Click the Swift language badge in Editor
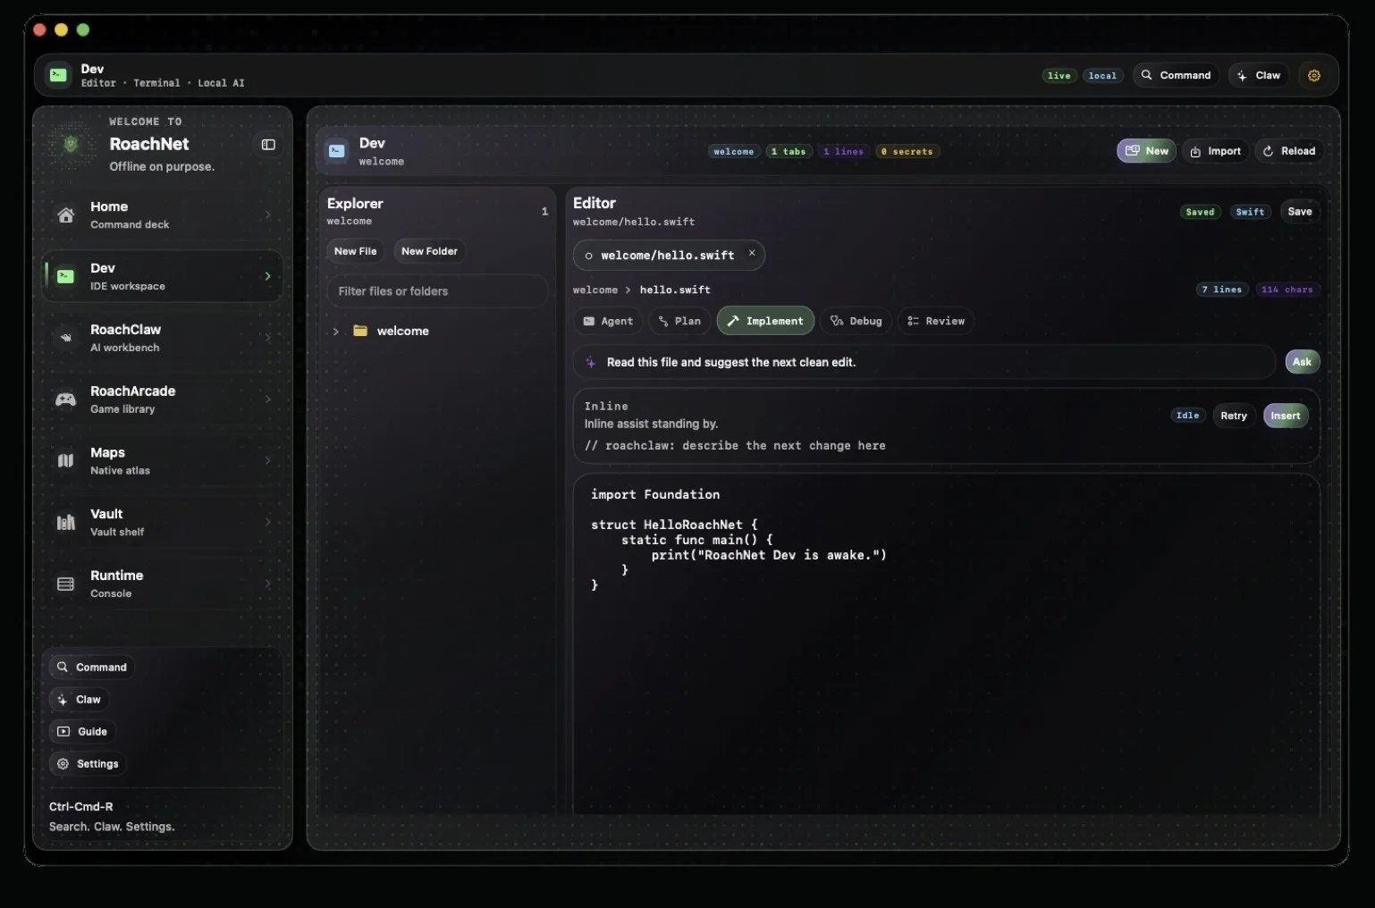 (x=1250, y=212)
